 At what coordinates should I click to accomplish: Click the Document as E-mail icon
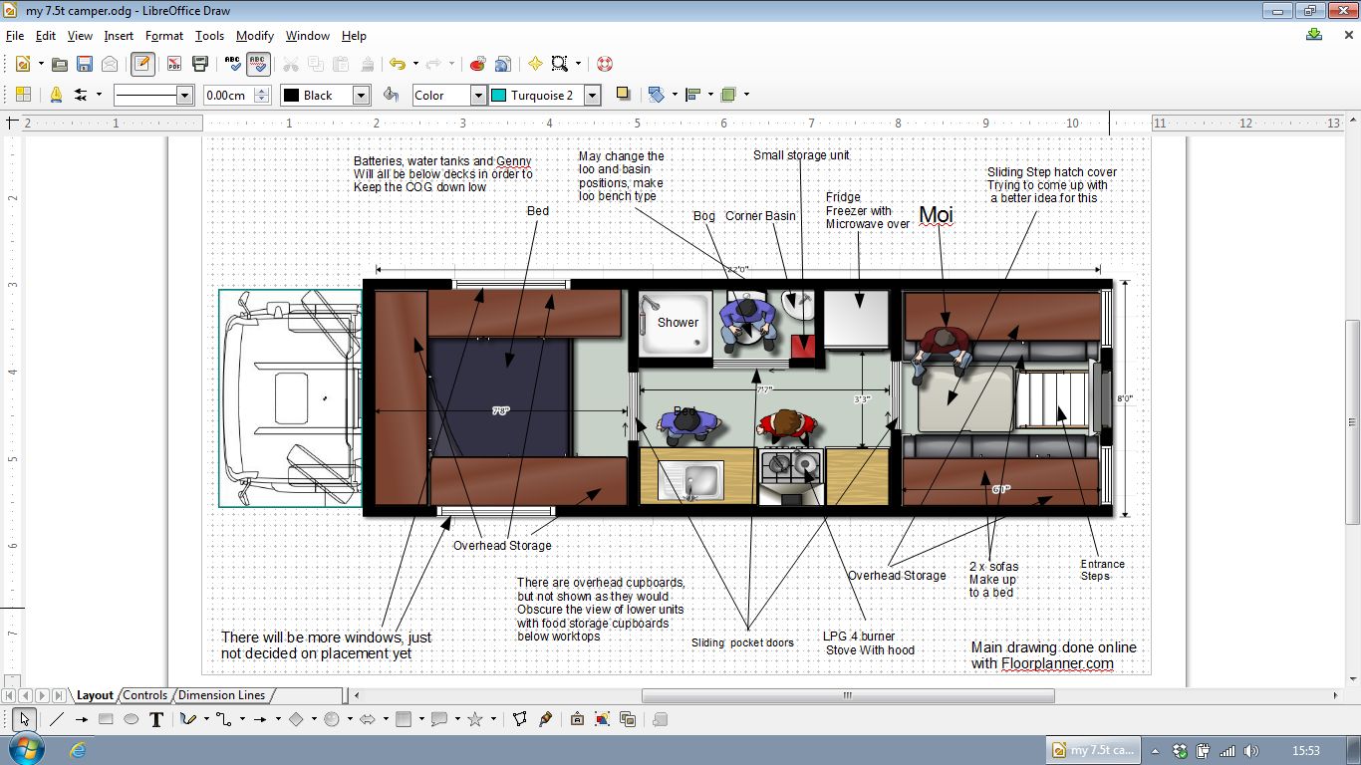click(x=110, y=64)
